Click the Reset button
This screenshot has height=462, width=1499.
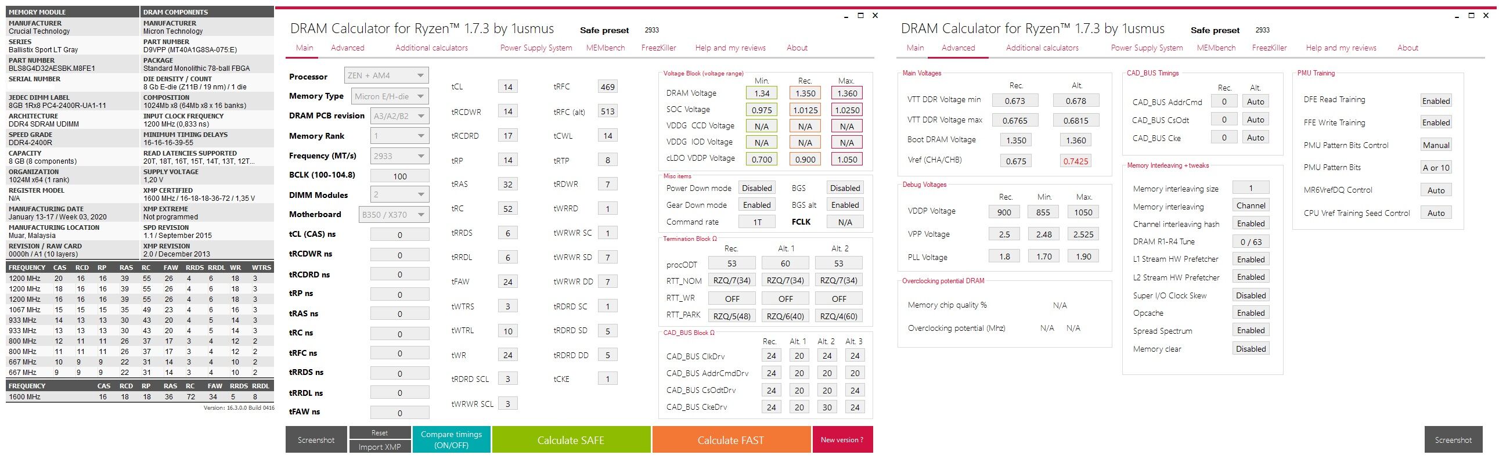coord(380,433)
